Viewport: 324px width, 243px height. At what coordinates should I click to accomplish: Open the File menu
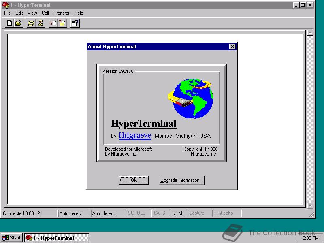click(7, 13)
